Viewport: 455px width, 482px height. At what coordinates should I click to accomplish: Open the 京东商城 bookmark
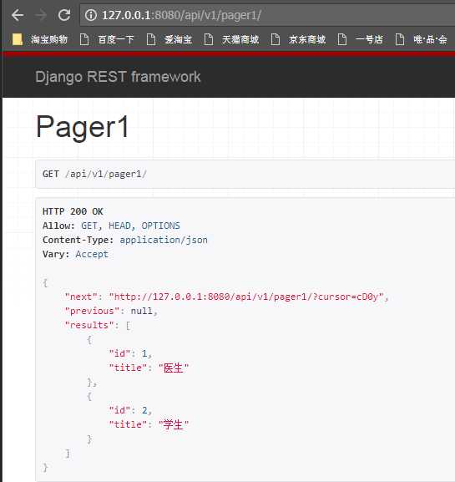(x=298, y=39)
